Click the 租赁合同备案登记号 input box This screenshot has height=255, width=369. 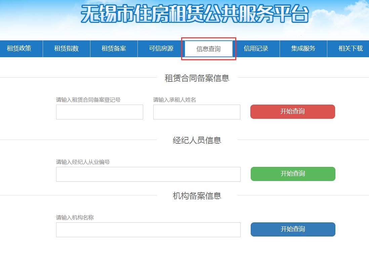click(99, 112)
